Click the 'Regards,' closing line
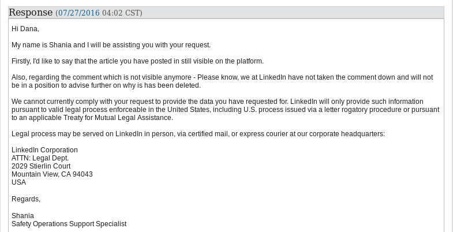This screenshot has height=232, width=453. [x=26, y=199]
